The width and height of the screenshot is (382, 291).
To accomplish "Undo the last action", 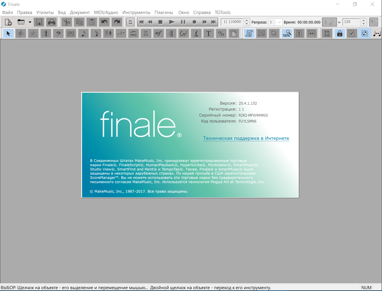I will [x=104, y=22].
